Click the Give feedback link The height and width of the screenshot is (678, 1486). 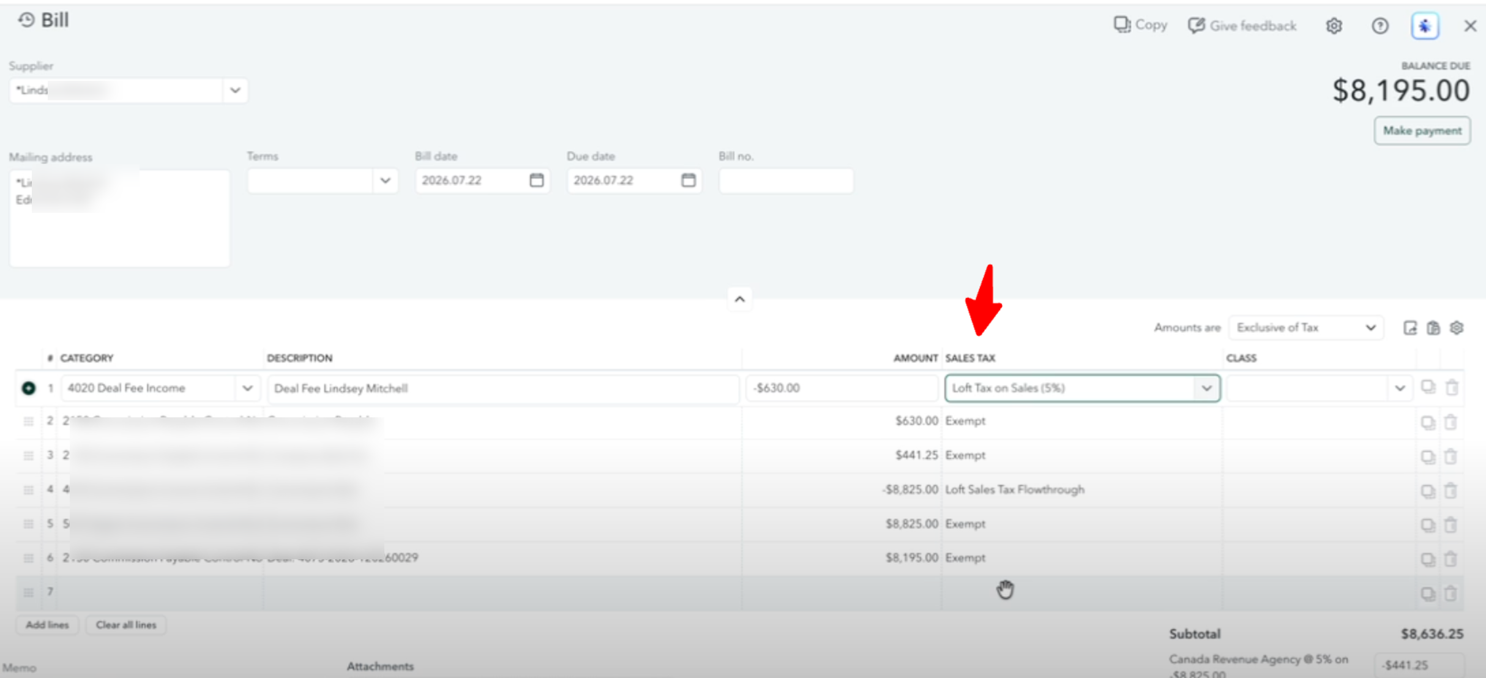1242,26
